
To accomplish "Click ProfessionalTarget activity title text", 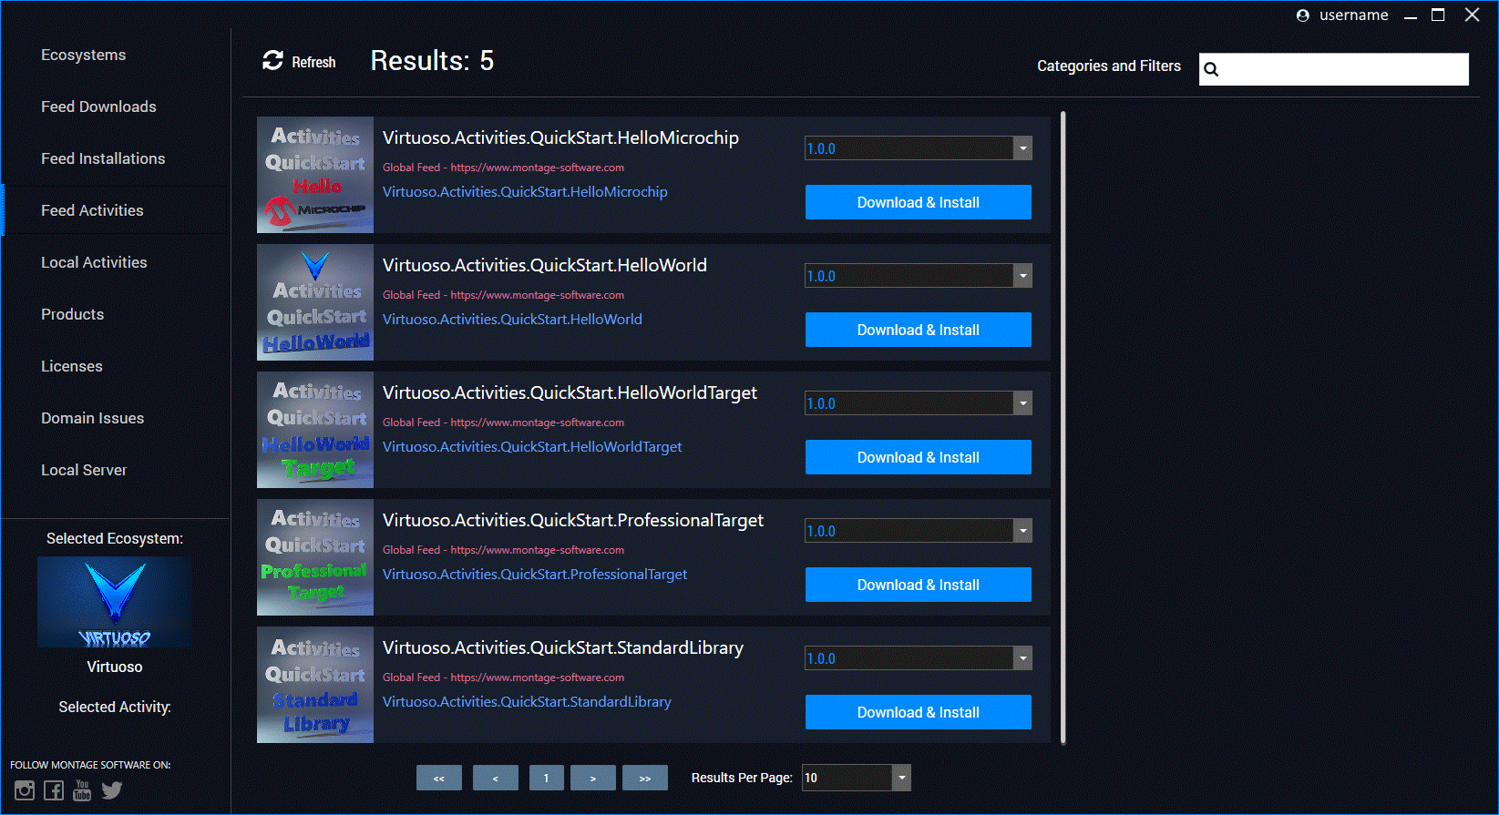I will 573,520.
